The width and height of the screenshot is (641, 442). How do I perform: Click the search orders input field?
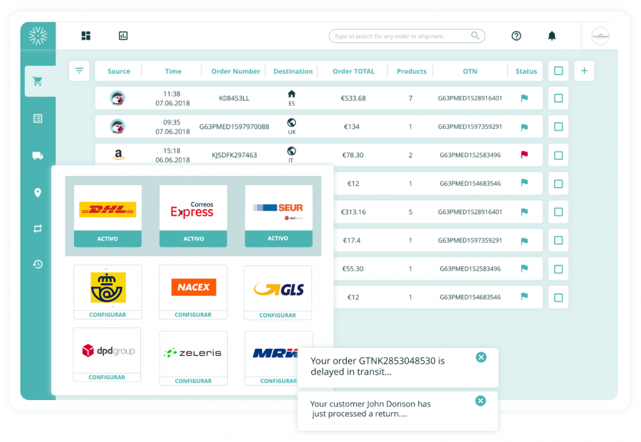point(406,35)
